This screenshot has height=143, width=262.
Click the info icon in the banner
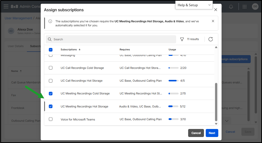pos(50,21)
